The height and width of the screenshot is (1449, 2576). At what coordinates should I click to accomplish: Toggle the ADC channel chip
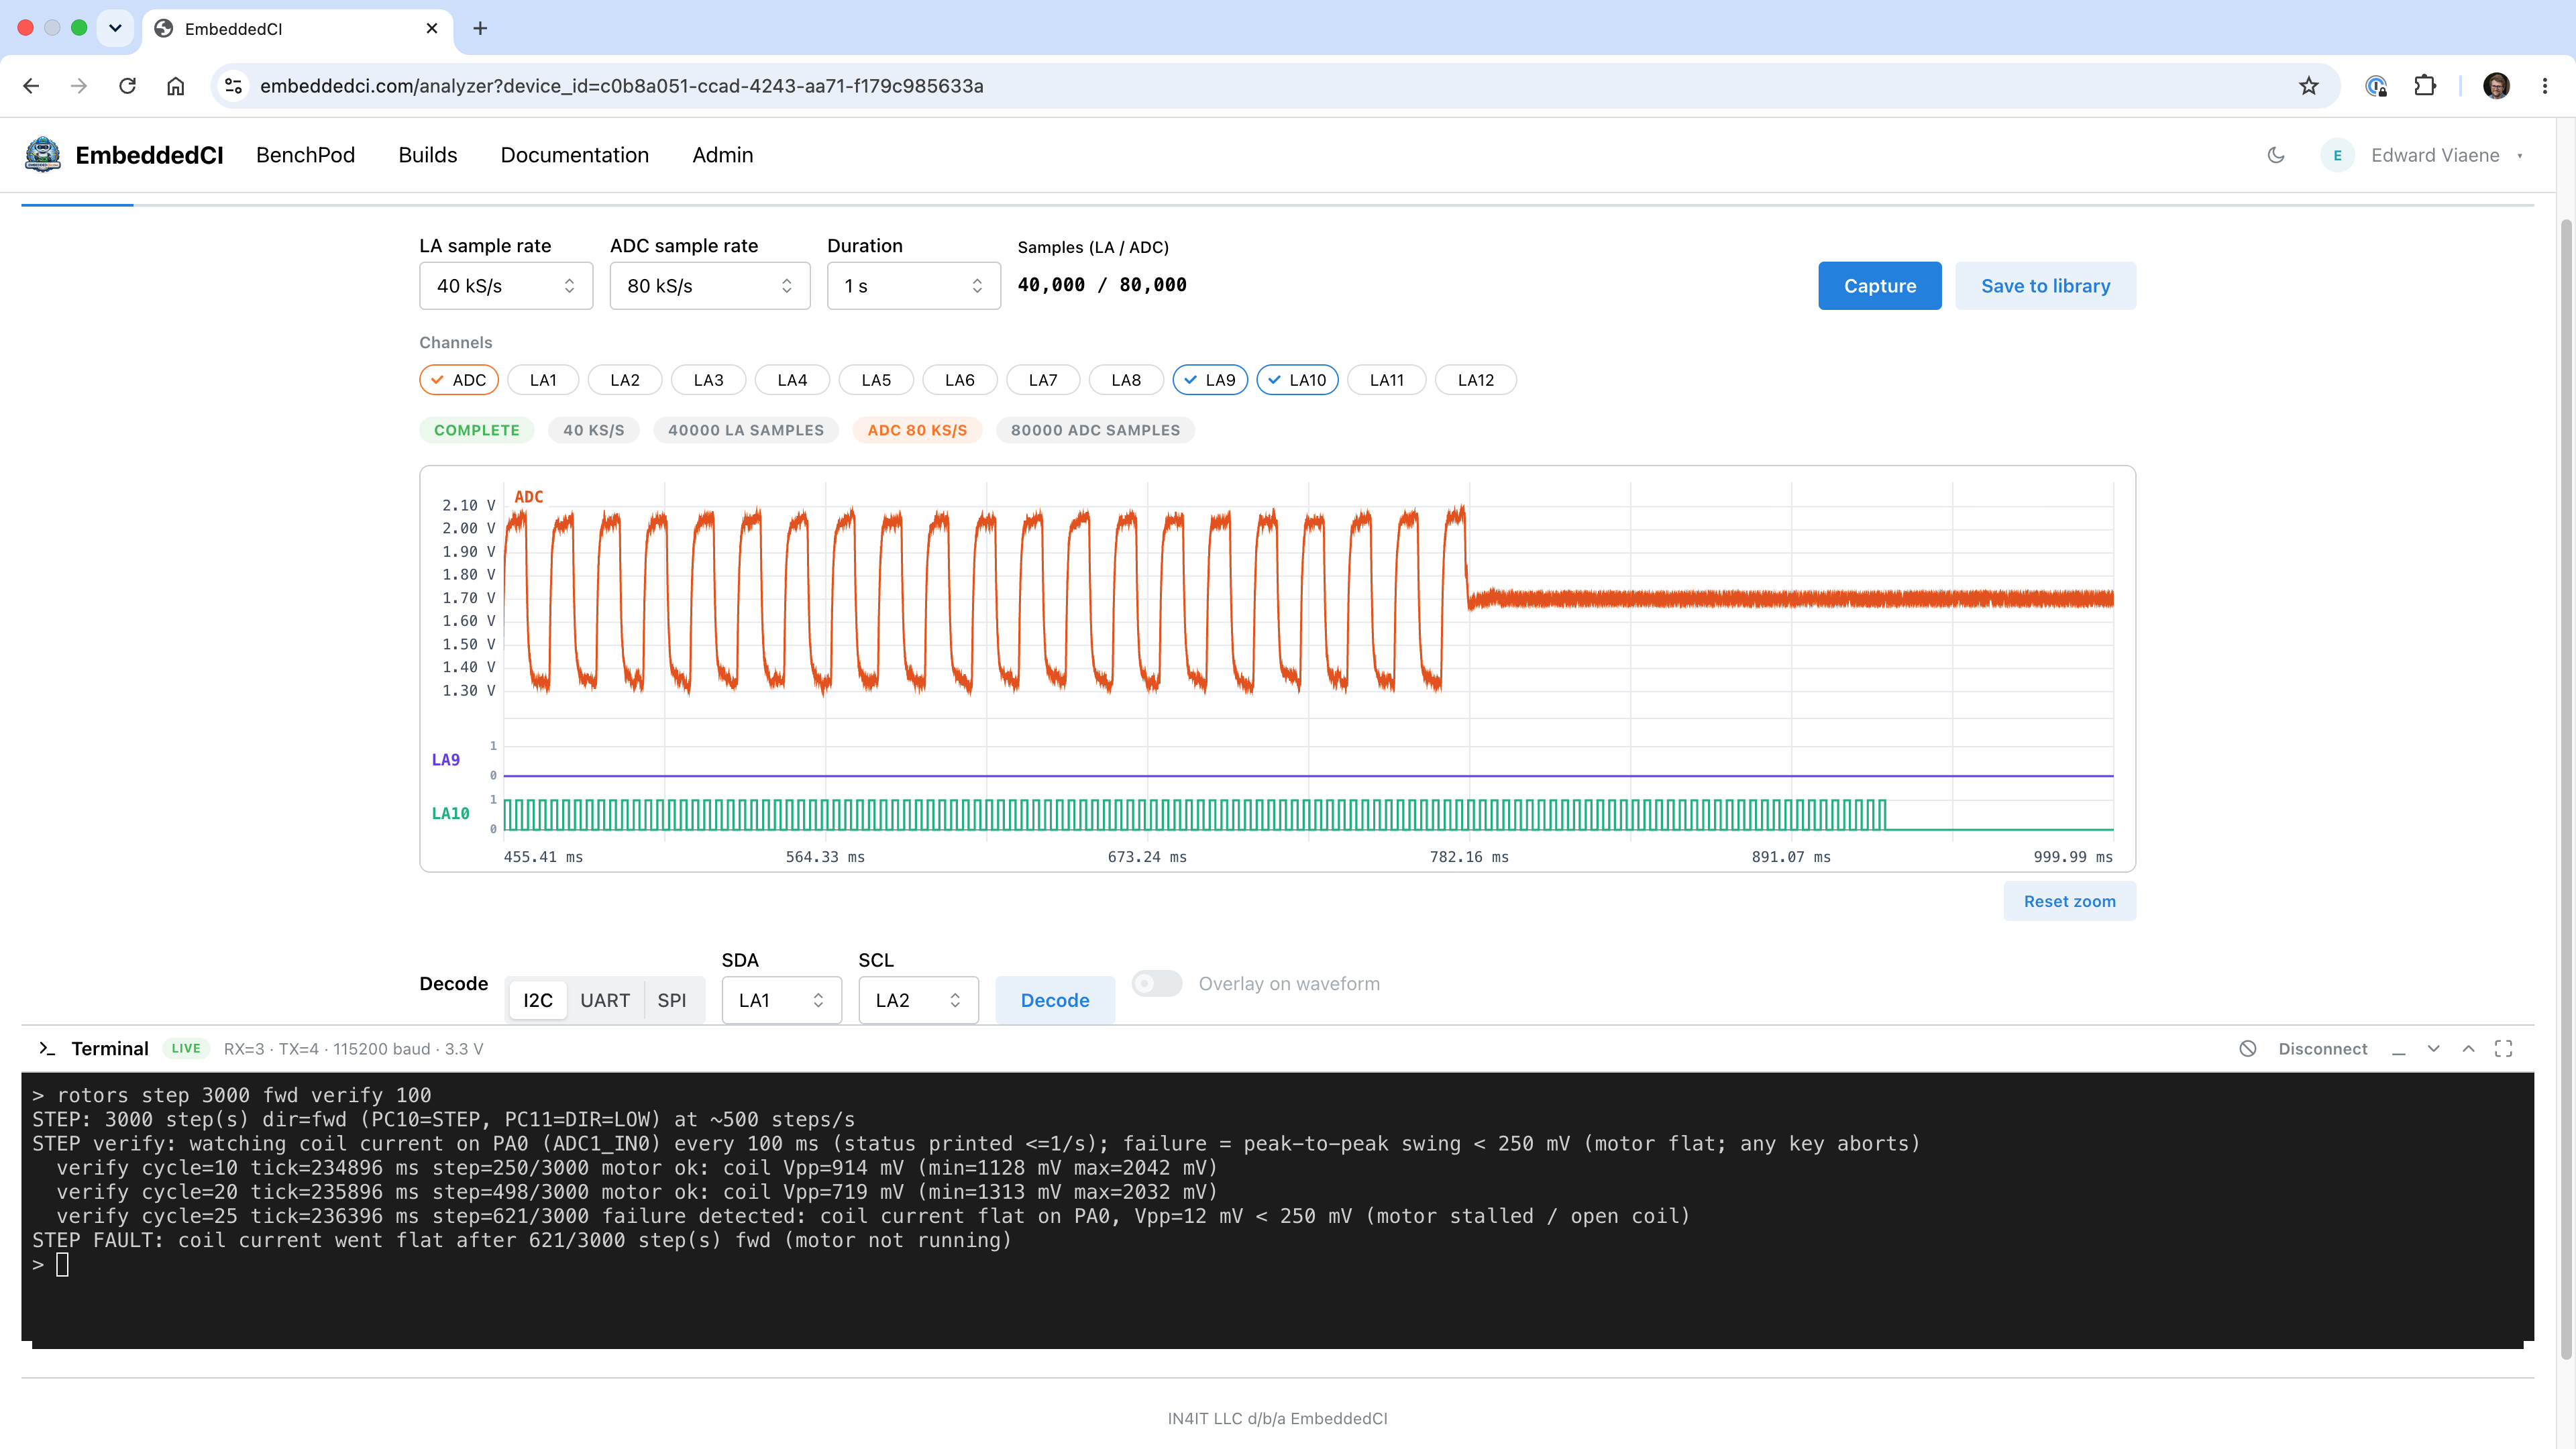(459, 380)
